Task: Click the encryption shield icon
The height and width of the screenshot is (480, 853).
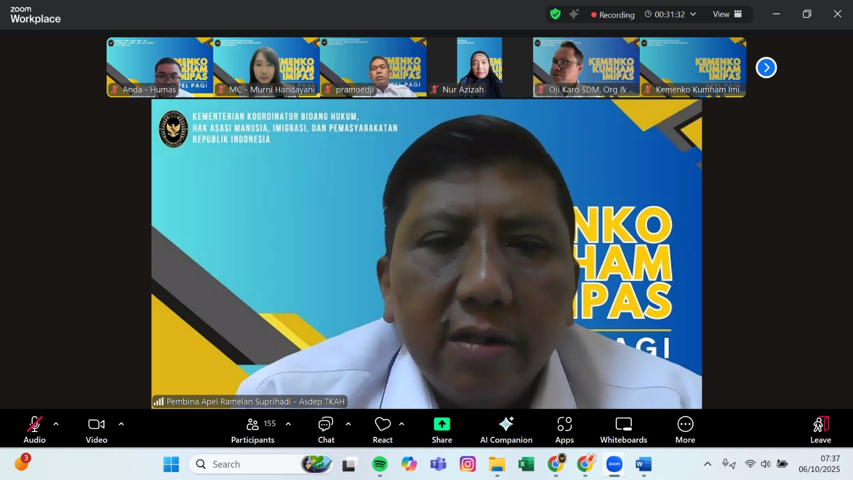Action: (555, 14)
